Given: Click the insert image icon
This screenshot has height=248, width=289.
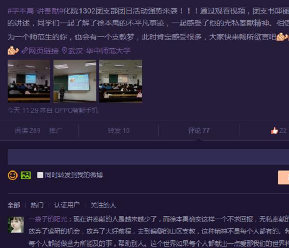Looking at the screenshot, I should (x=26, y=175).
